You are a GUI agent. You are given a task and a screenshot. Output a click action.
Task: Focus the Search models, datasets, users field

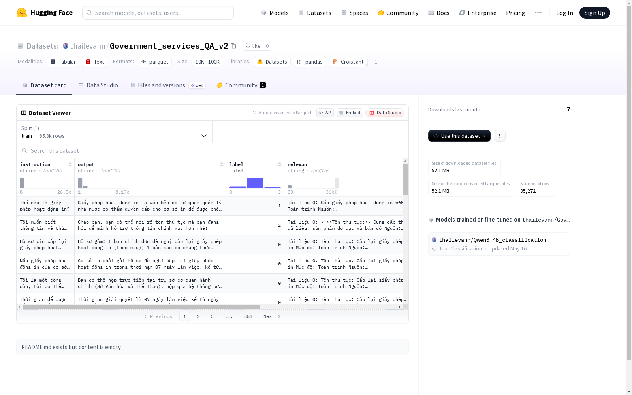(158, 13)
